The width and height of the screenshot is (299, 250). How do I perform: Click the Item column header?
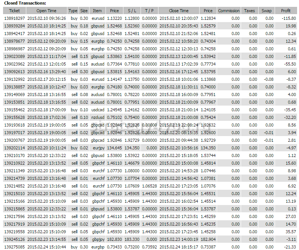[97, 11]
